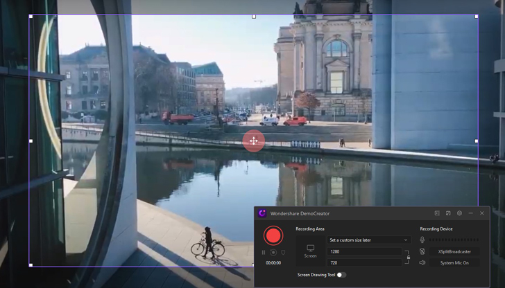Close the DemoCreator recorder window
The height and width of the screenshot is (288, 505).
click(x=482, y=213)
